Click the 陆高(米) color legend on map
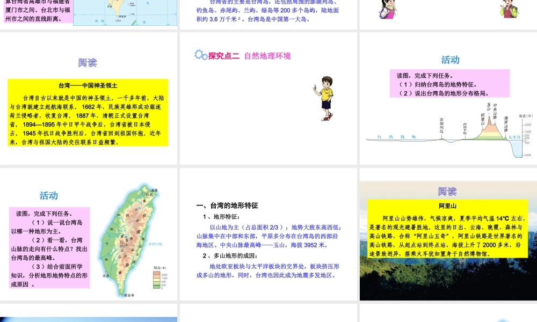The height and width of the screenshot is (322, 537). coord(159,278)
